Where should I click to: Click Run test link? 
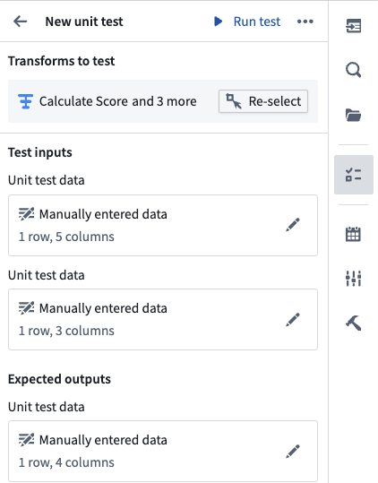pos(257,22)
